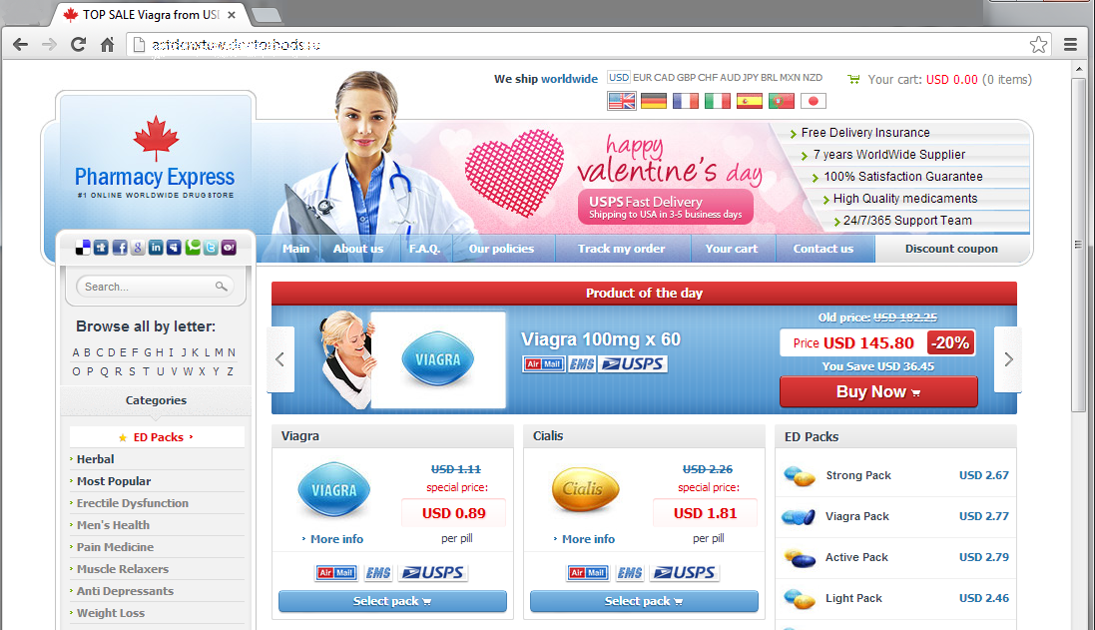This screenshot has width=1095, height=630.
Task: Click the Delicious bookmark icon
Action: pyautogui.click(x=83, y=248)
